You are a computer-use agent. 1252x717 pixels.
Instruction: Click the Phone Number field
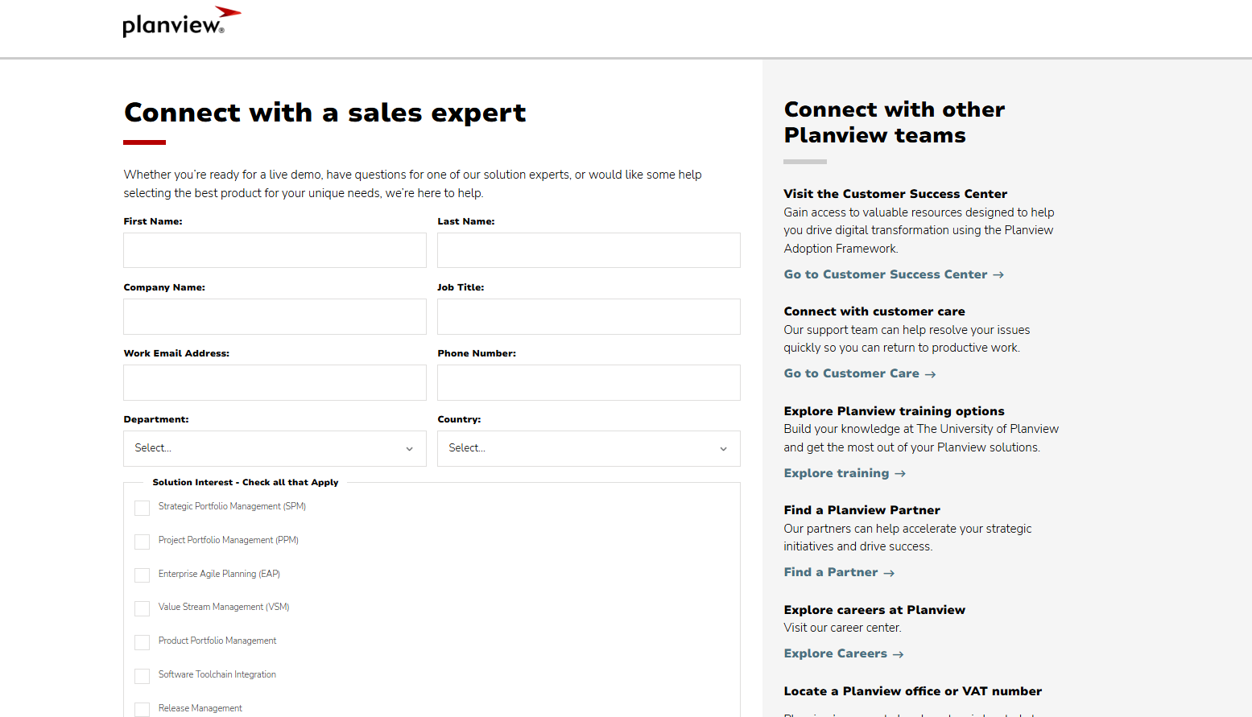[x=589, y=382]
